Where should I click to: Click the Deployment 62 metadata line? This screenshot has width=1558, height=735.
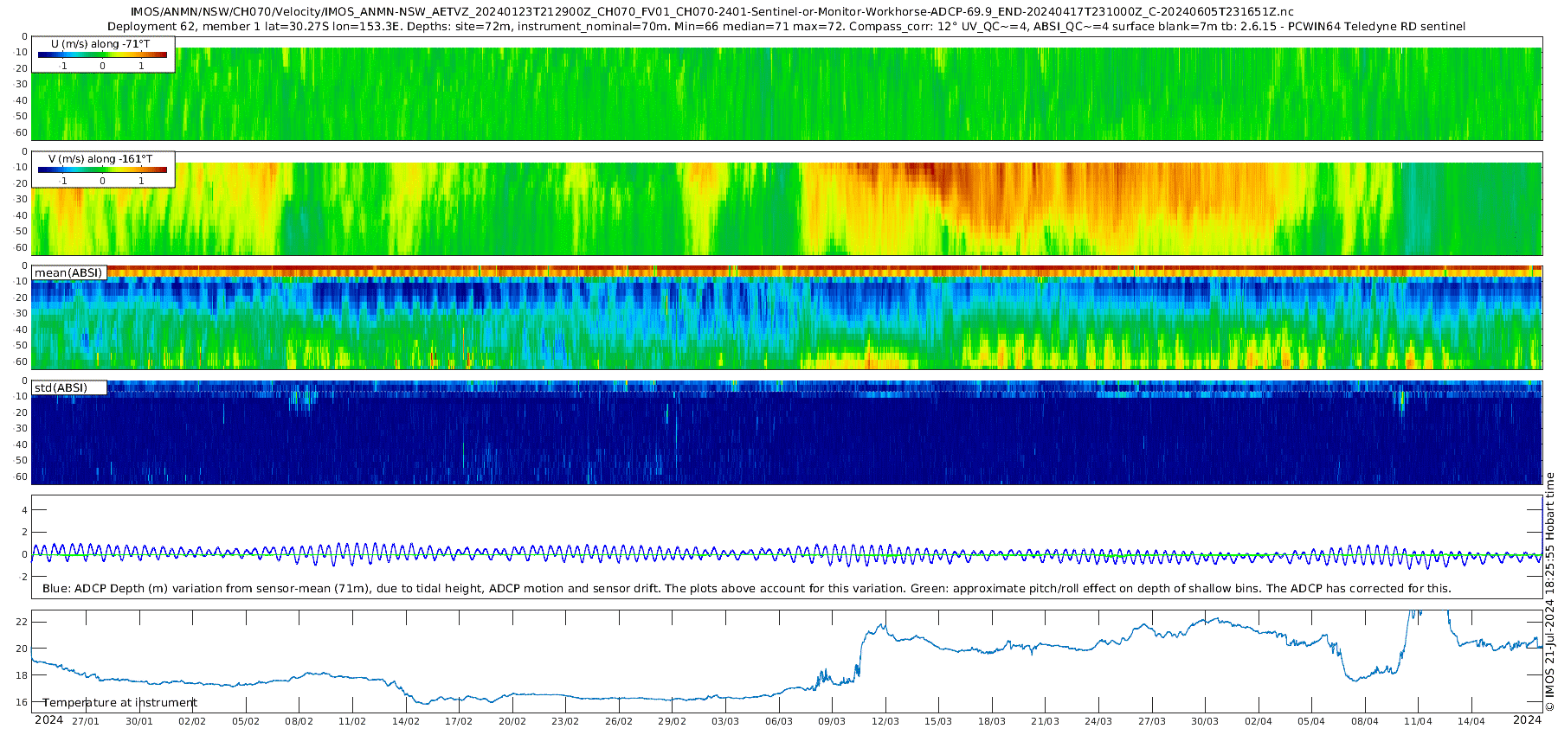click(787, 26)
